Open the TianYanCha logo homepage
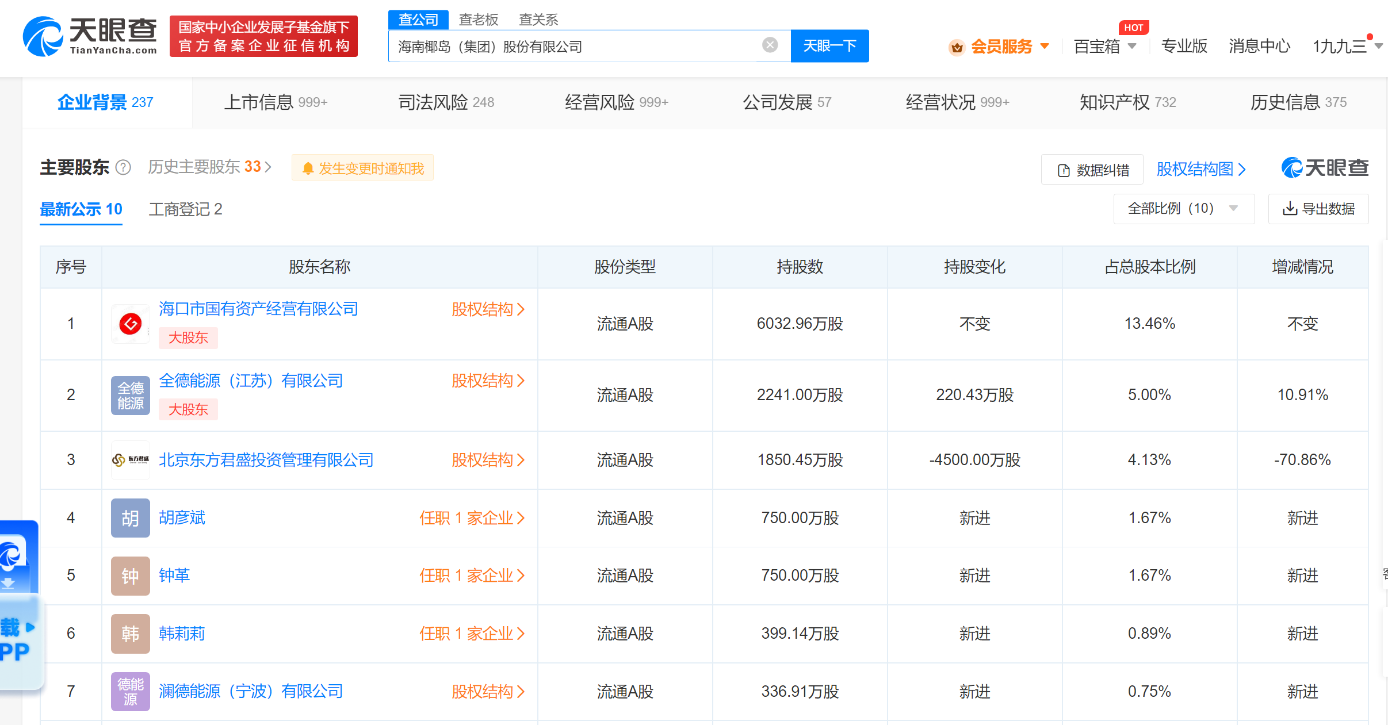Viewport: 1388px width, 725px height. (90, 36)
